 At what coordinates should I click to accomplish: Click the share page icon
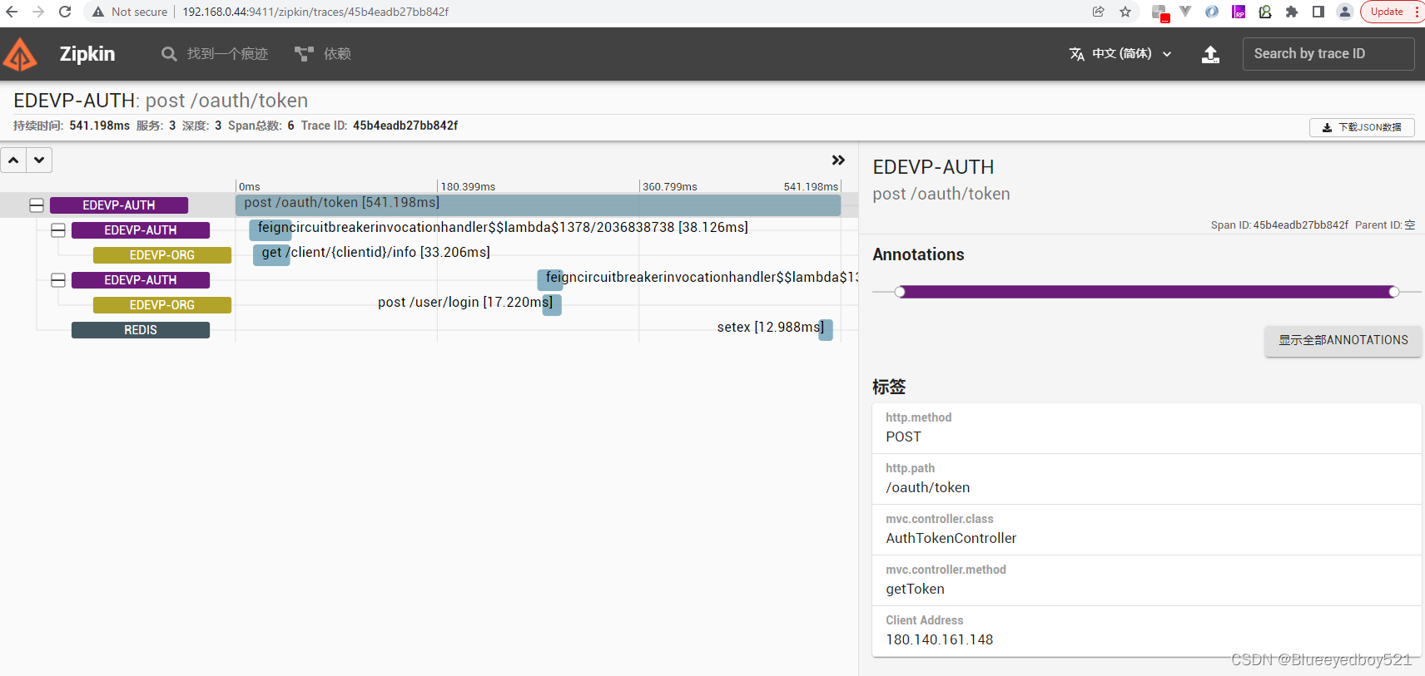point(1099,12)
